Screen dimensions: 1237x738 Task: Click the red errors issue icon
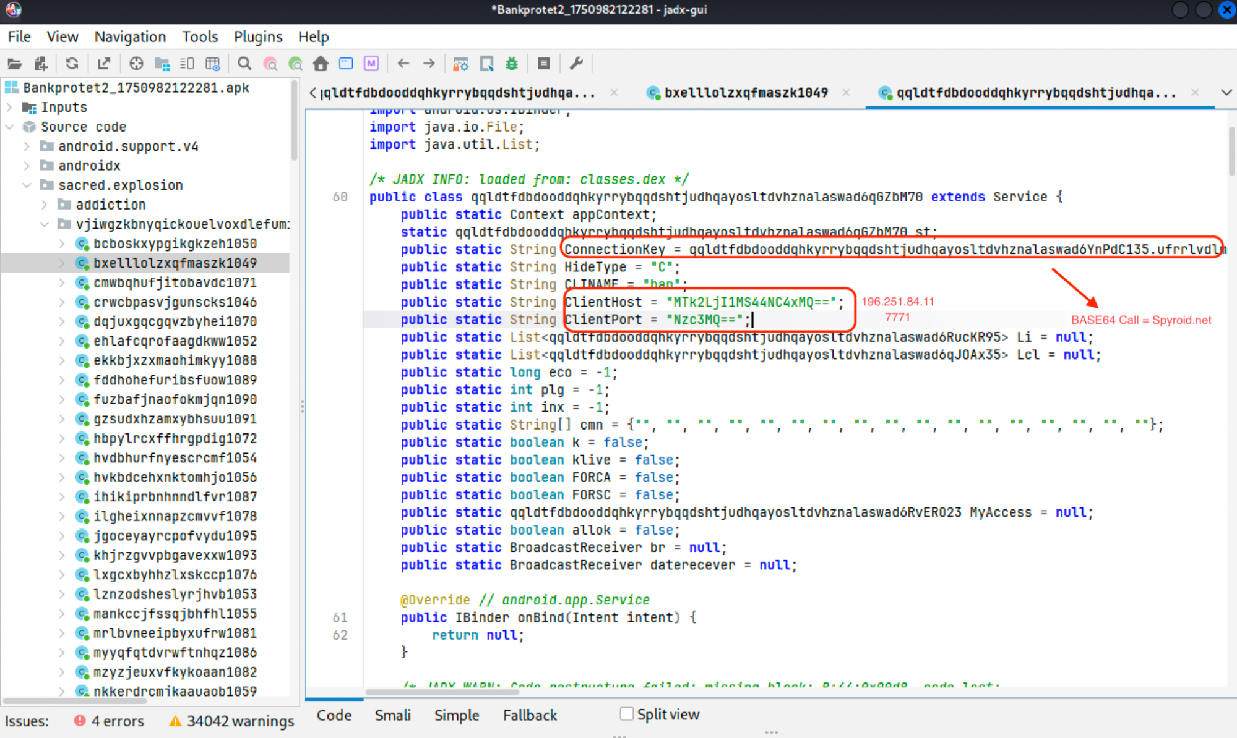(x=80, y=721)
